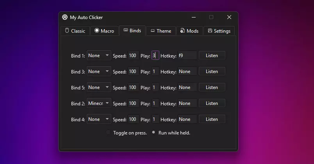The image size is (314, 164).
Task: Close the My Auto Clicker window
Action: tap(229, 17)
